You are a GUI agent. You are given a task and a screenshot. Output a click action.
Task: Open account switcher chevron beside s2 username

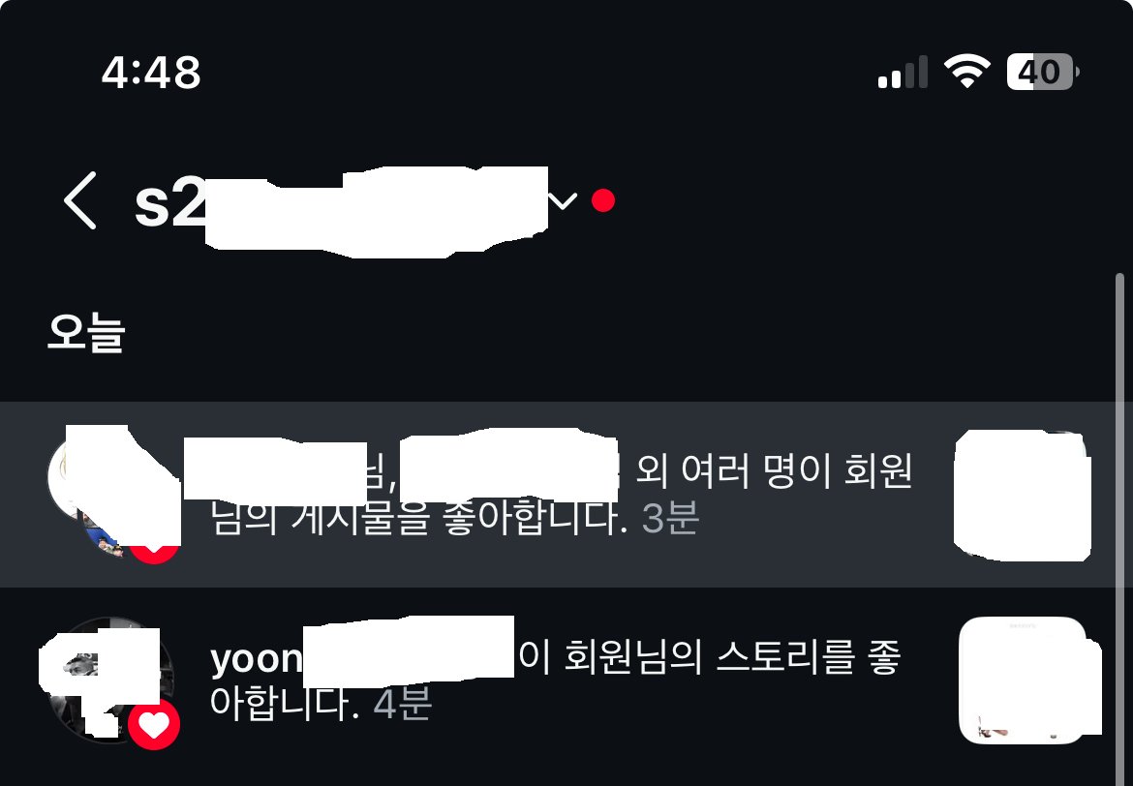563,200
